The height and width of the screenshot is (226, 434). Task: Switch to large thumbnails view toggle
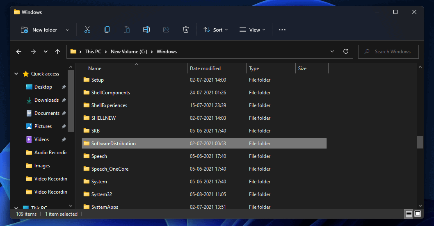pyautogui.click(x=418, y=214)
